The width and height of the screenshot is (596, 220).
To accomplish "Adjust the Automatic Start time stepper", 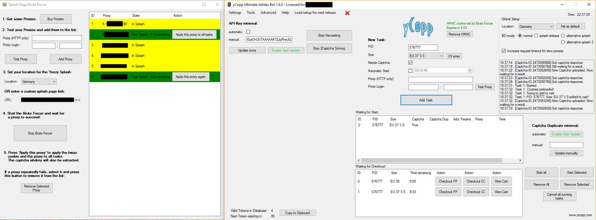I will [470, 71].
